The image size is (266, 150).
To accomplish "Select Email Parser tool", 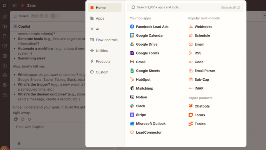I will click(202, 71).
